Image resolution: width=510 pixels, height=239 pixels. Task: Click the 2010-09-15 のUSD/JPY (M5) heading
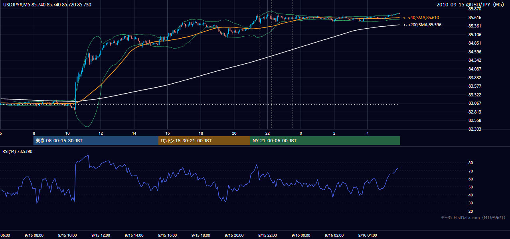coord(471,4)
